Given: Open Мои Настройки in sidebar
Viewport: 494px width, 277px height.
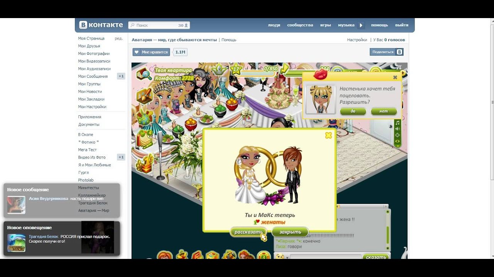Looking at the screenshot, I should click(x=92, y=107).
